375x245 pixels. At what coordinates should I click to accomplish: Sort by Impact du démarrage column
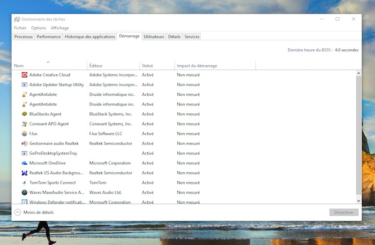(197, 66)
